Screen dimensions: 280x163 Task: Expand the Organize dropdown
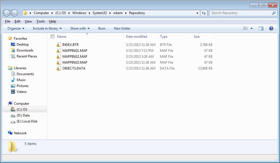[x=16, y=28]
